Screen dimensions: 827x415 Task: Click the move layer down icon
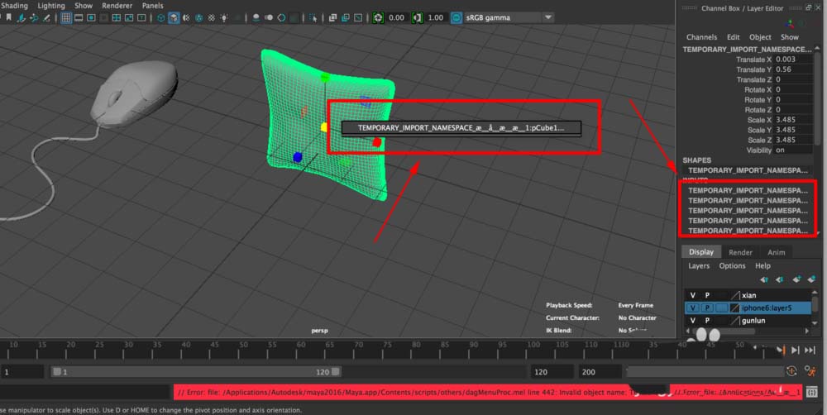[x=780, y=279]
